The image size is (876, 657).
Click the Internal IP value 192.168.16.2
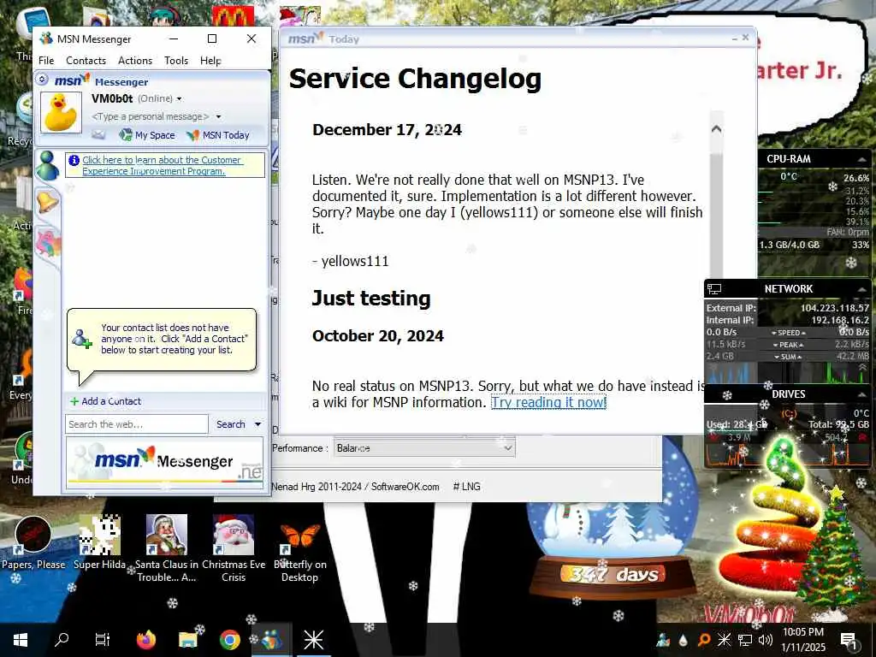click(x=840, y=320)
